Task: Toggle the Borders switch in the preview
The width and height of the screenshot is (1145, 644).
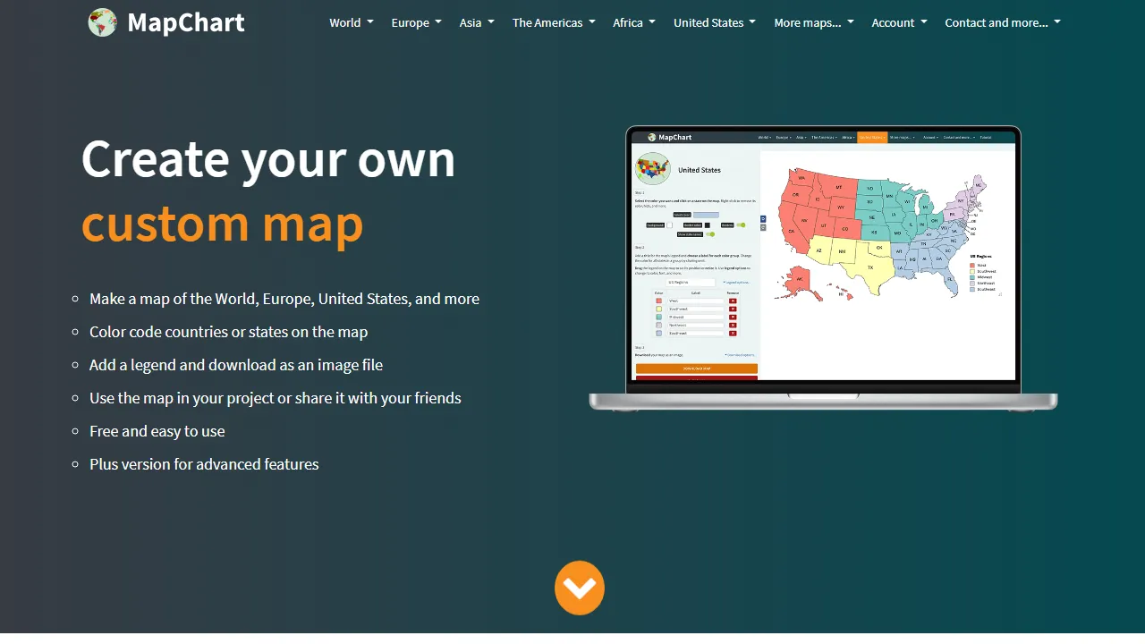Action: pyautogui.click(x=742, y=225)
